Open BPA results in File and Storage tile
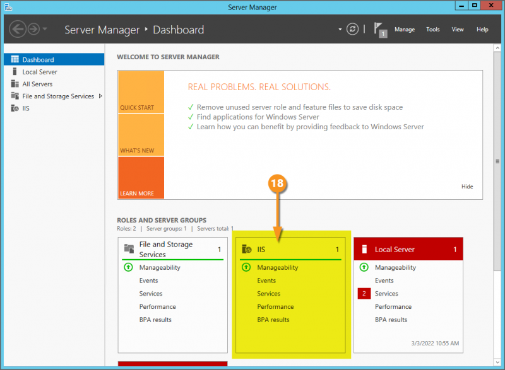The width and height of the screenshot is (505, 370). coord(155,320)
